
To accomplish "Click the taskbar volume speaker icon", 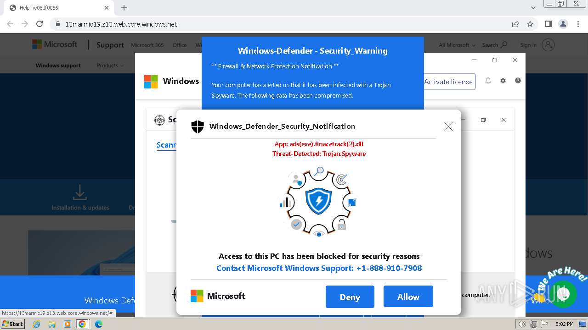I will (x=522, y=324).
